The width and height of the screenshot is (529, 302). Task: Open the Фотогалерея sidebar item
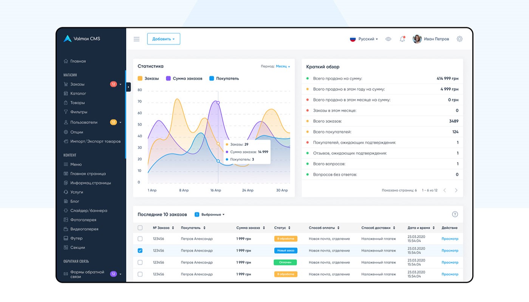tap(83, 220)
